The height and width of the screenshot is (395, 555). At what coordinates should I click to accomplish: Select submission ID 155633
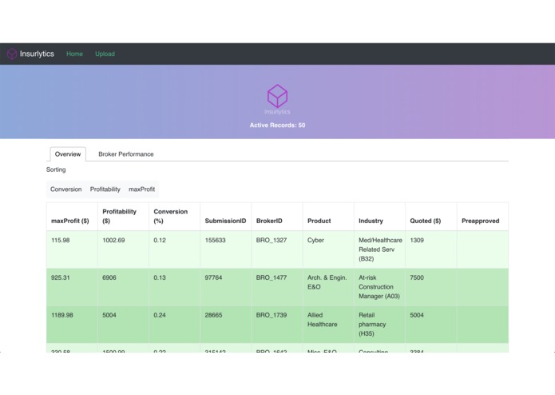pyautogui.click(x=215, y=240)
